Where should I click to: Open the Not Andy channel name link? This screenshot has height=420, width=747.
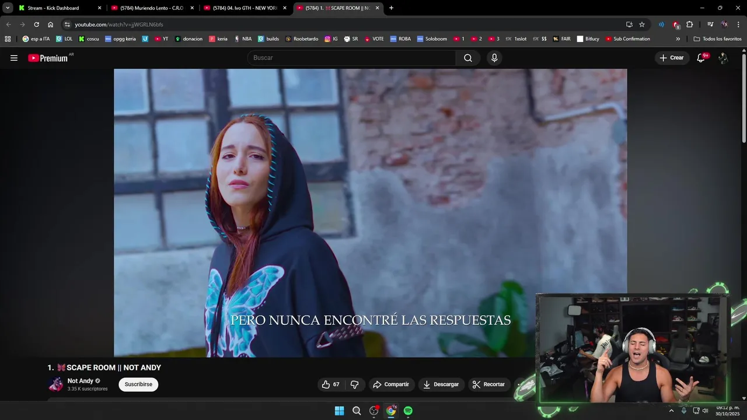(x=81, y=381)
